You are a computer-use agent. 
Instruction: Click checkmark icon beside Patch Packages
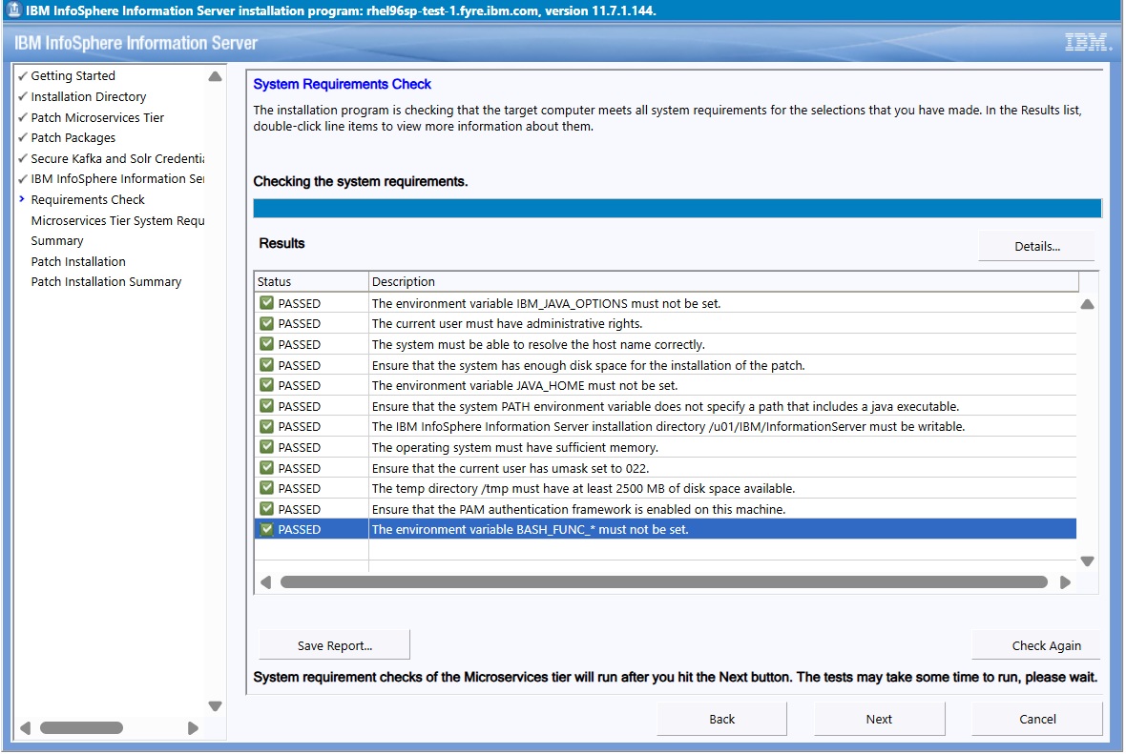[x=22, y=137]
